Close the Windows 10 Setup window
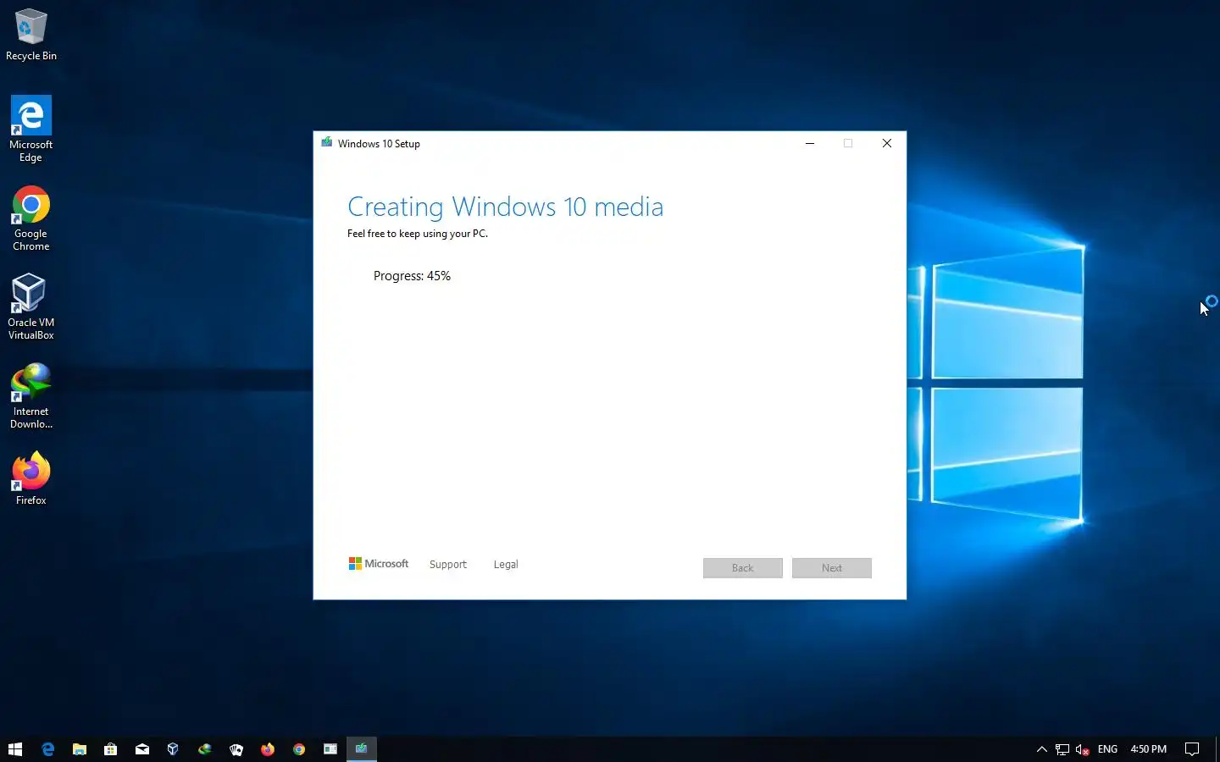This screenshot has height=762, width=1220. pyautogui.click(x=887, y=143)
